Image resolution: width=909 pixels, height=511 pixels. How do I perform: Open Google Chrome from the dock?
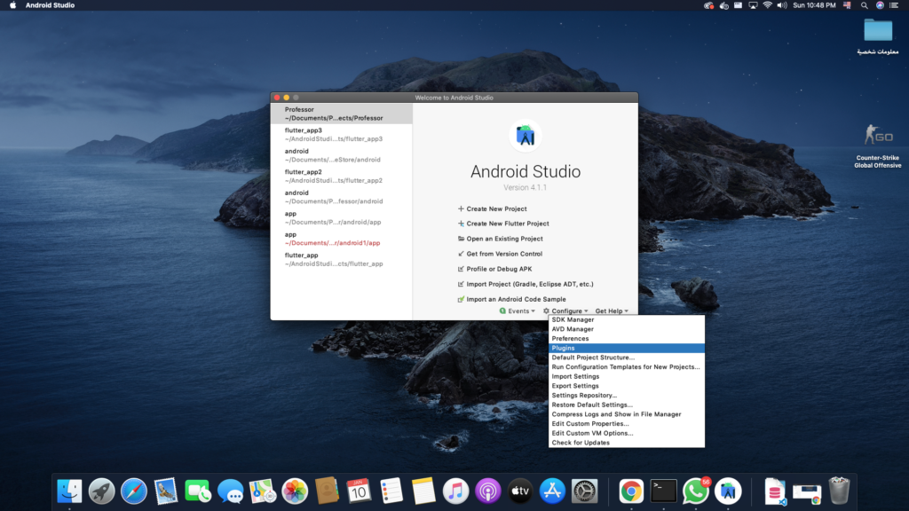[631, 491]
